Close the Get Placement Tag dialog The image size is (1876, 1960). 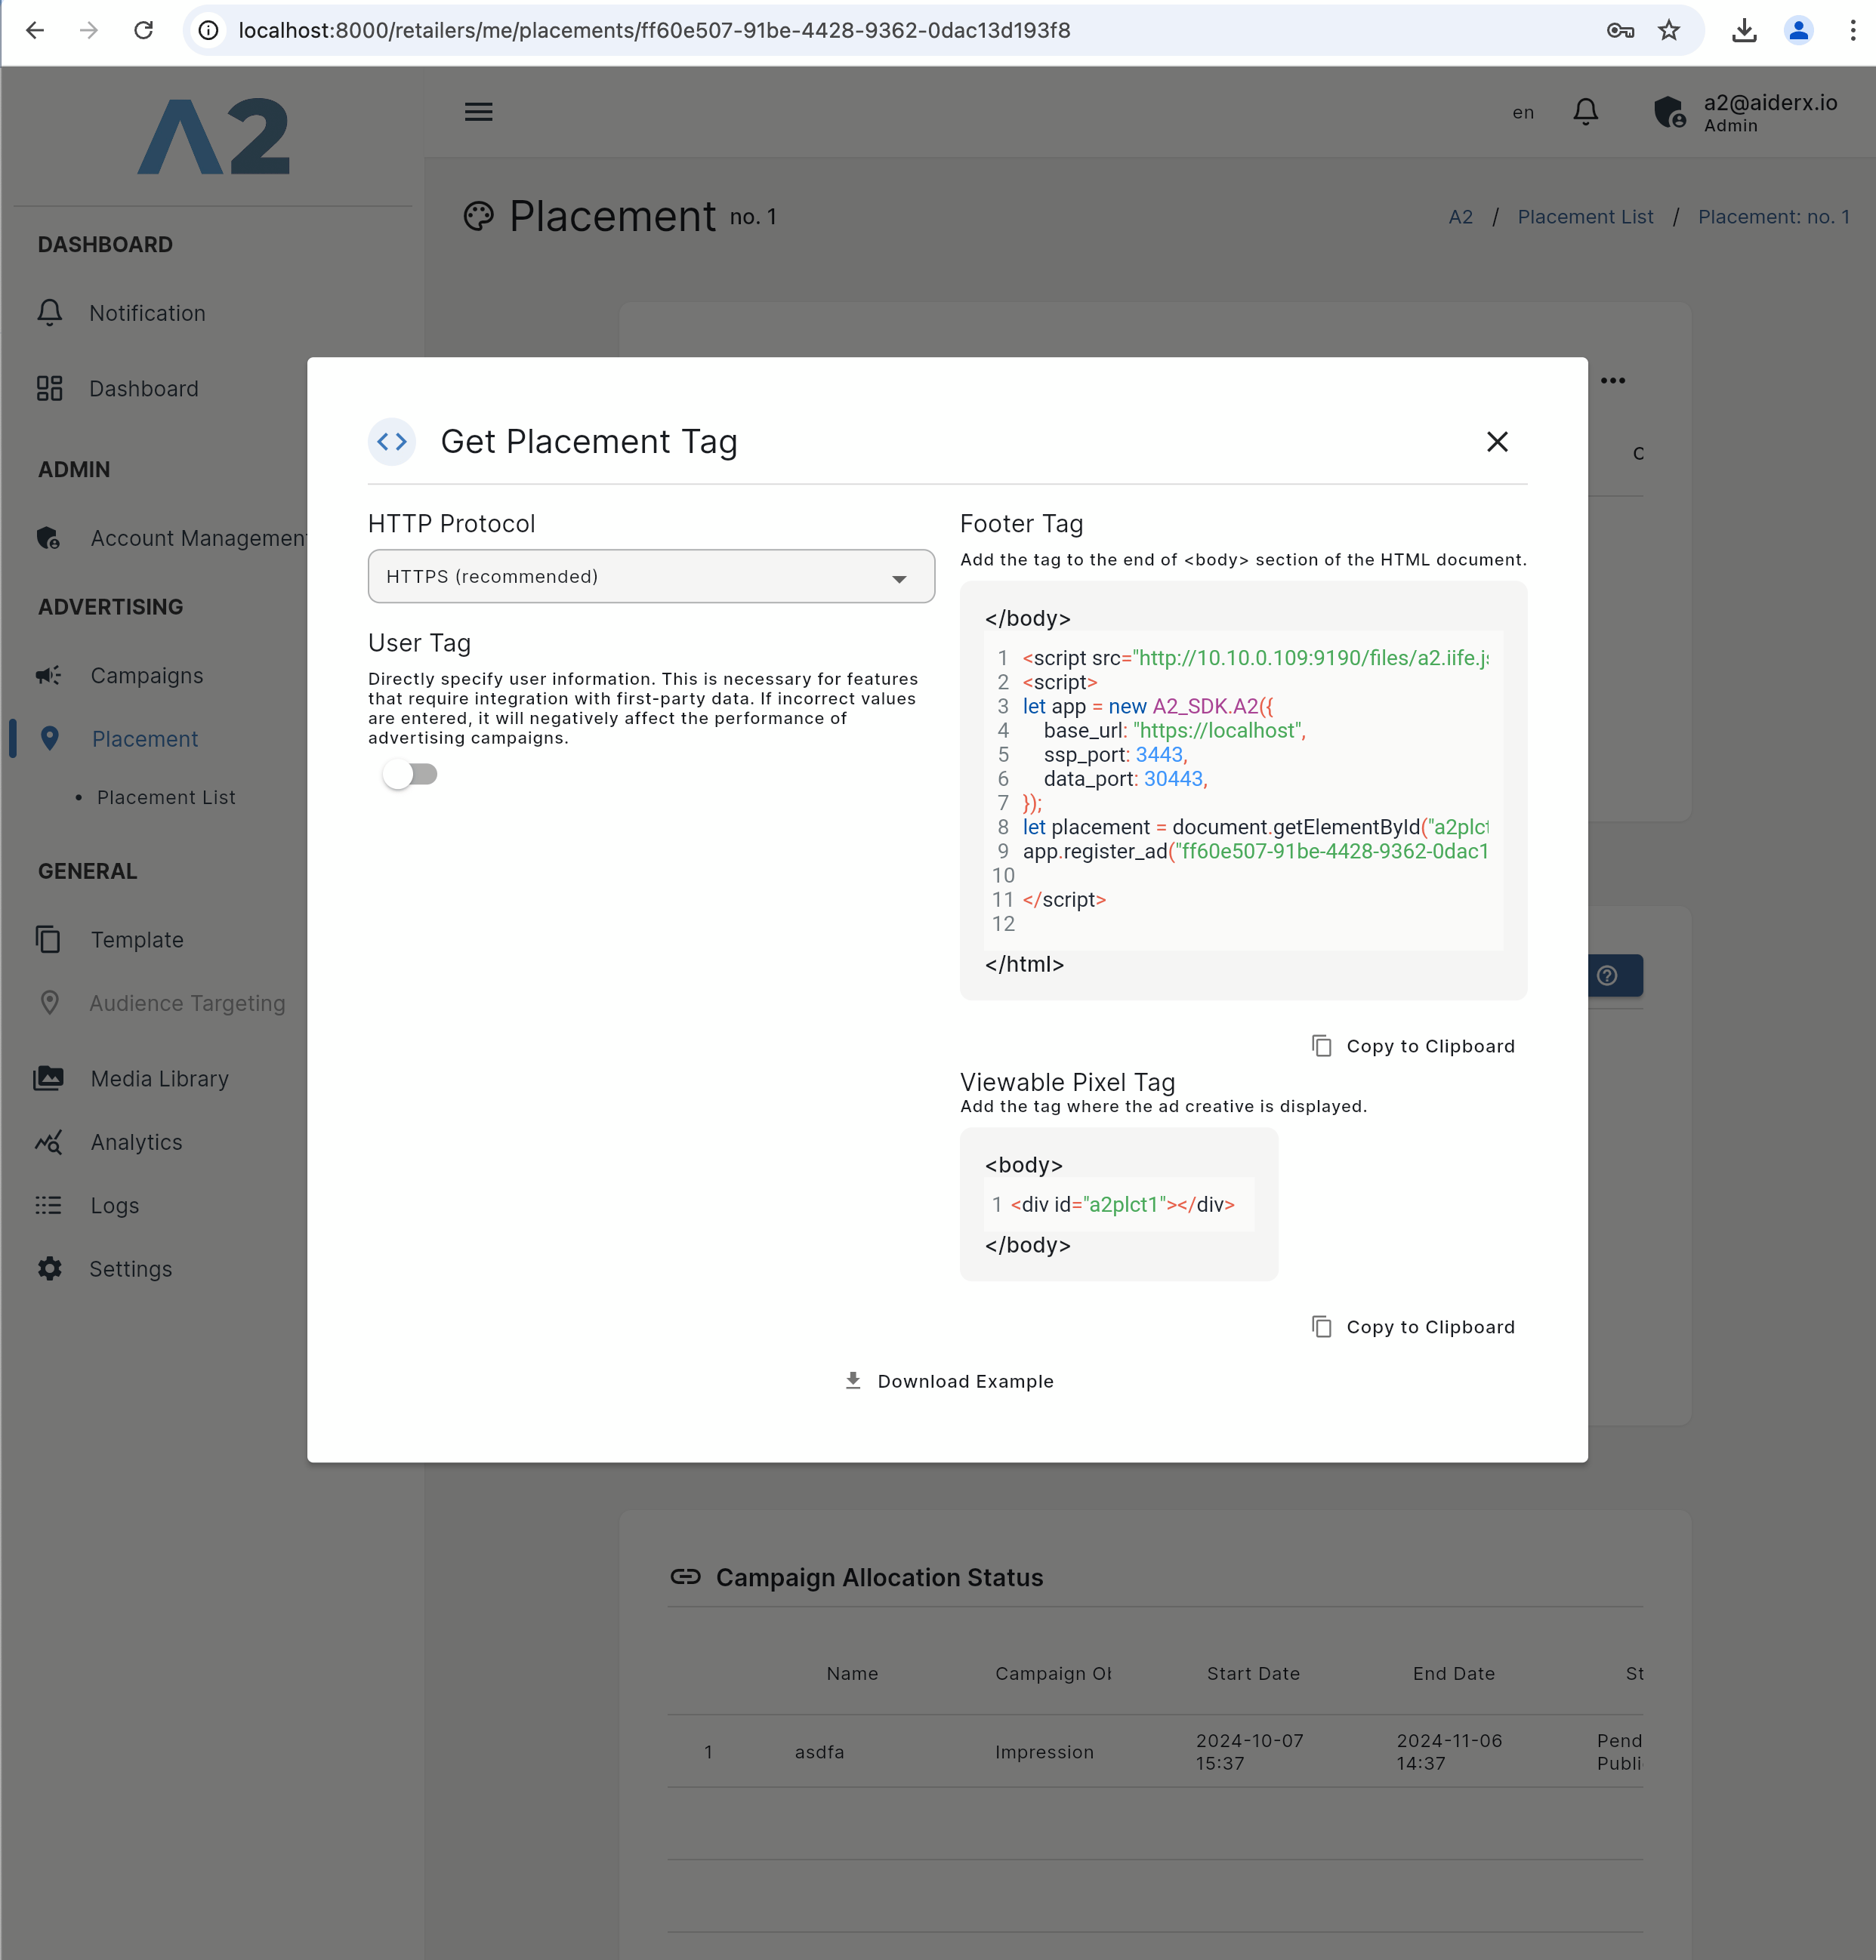(x=1497, y=442)
